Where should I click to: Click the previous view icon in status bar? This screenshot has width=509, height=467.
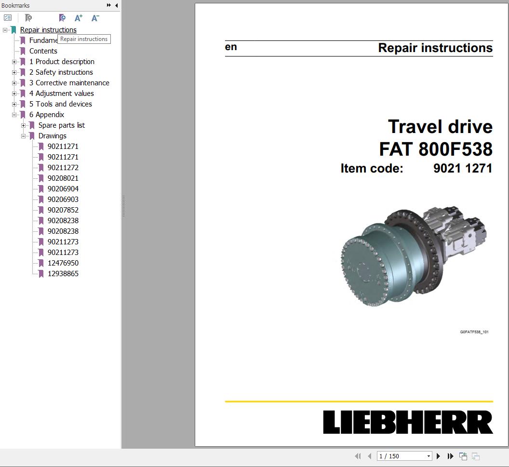463,456
